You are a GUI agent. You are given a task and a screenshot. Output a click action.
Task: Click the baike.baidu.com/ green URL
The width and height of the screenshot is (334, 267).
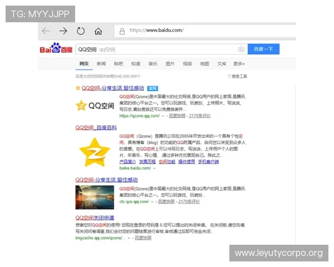[x=135, y=168]
